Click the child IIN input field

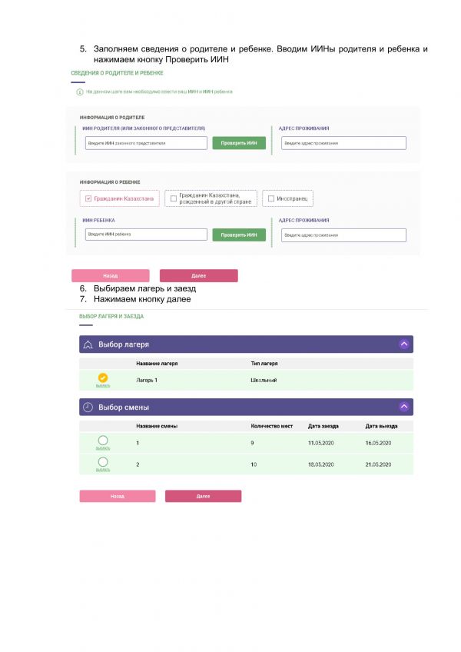tap(146, 235)
